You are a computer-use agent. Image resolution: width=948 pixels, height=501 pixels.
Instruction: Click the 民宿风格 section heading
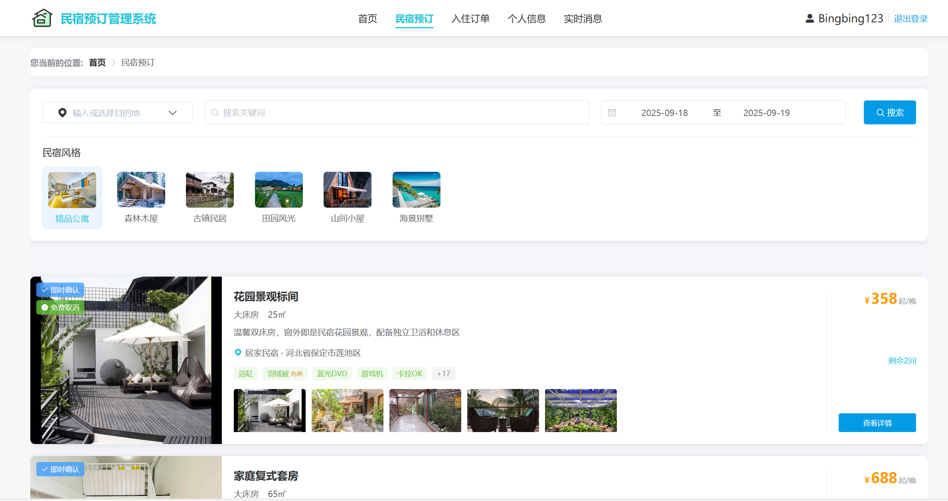[x=61, y=153]
